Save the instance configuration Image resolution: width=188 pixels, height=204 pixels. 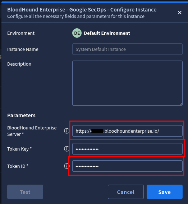165,192
